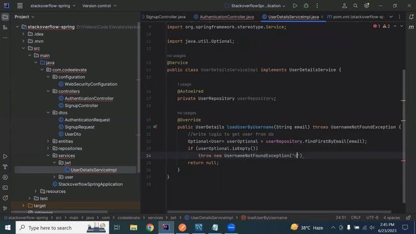416x234 pixels.
Task: Expand the .mvn folder
Action: 23,41
